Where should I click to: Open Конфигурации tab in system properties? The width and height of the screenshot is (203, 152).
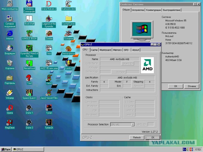coord(154,10)
